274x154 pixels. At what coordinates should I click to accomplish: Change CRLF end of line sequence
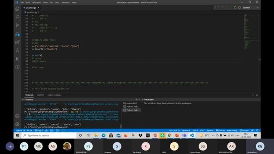[203, 130]
